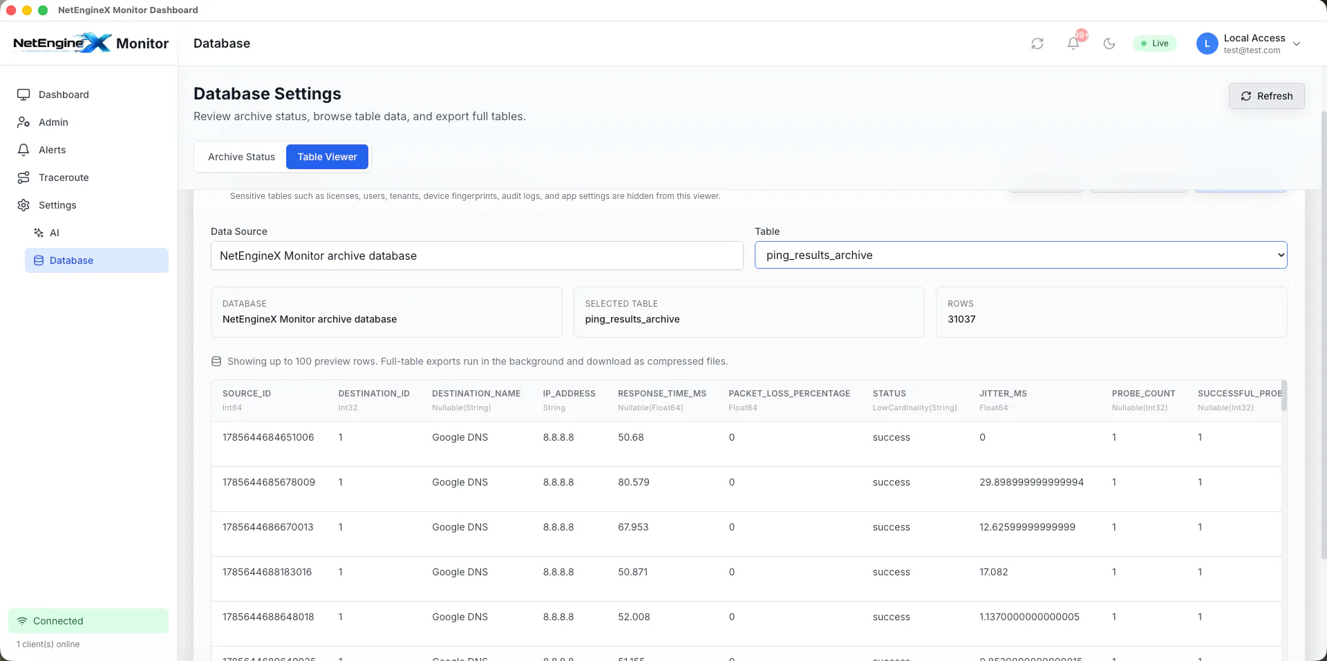Viewport: 1327px width, 661px height.
Task: Click the Dashboard monitor icon
Action: pyautogui.click(x=23, y=95)
